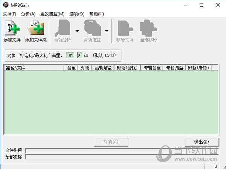Click the Track Gain (音轨增益) icon

coord(92,28)
